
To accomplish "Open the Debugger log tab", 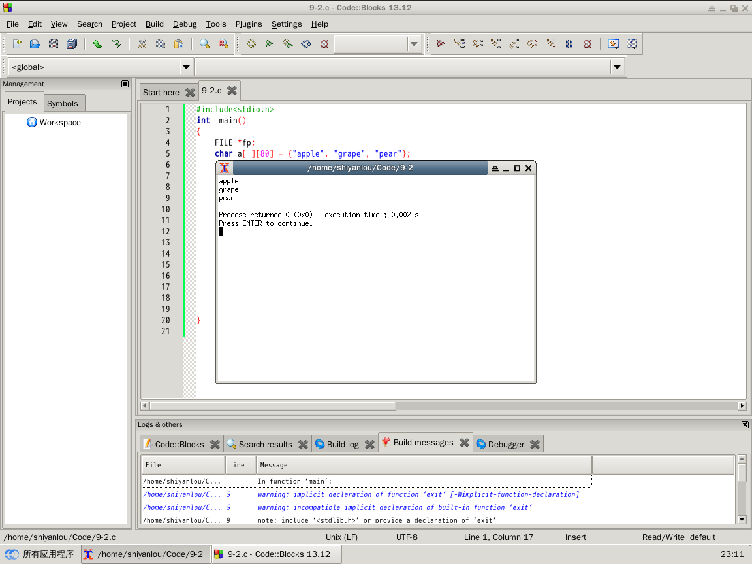I will point(506,445).
